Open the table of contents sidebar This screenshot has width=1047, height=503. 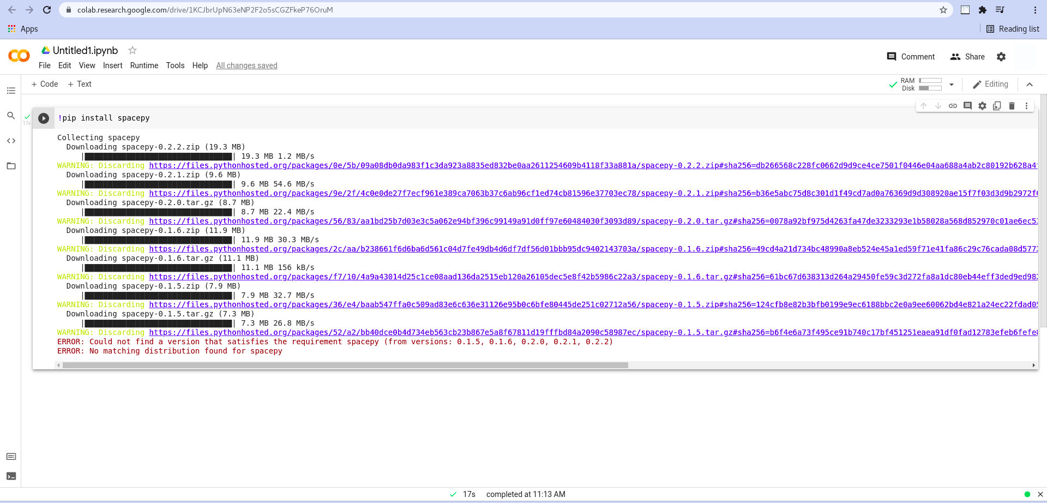tap(11, 91)
